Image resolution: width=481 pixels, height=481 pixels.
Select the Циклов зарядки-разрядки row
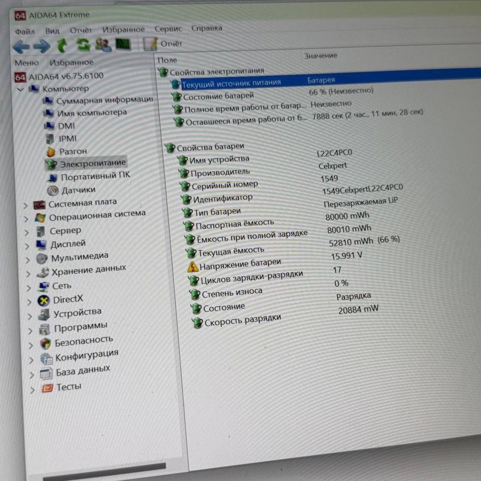265,276
